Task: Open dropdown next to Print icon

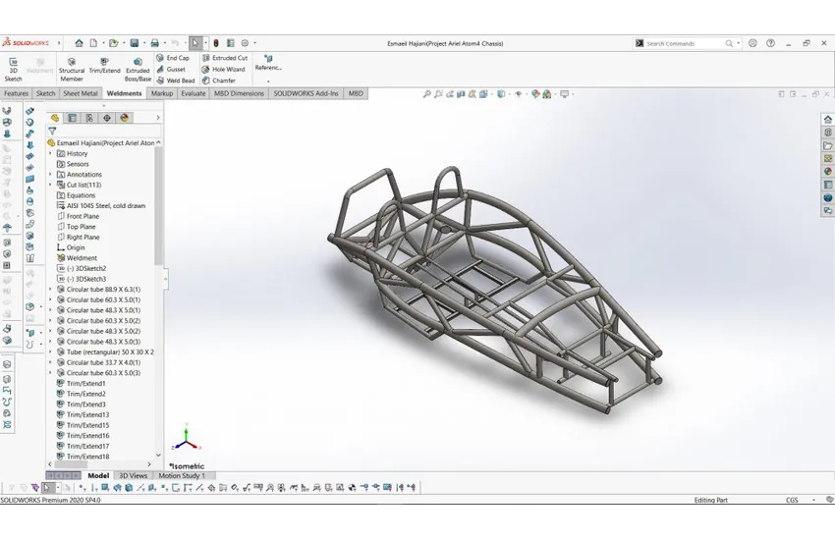Action: coord(165,43)
